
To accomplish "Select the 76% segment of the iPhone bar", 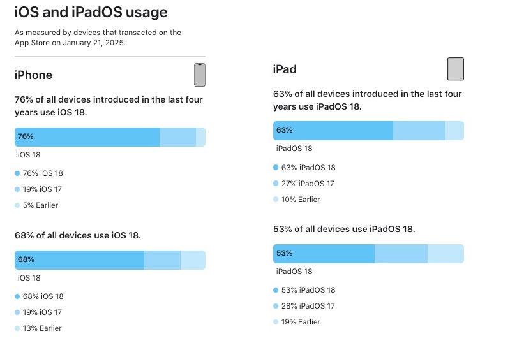I will pos(87,137).
